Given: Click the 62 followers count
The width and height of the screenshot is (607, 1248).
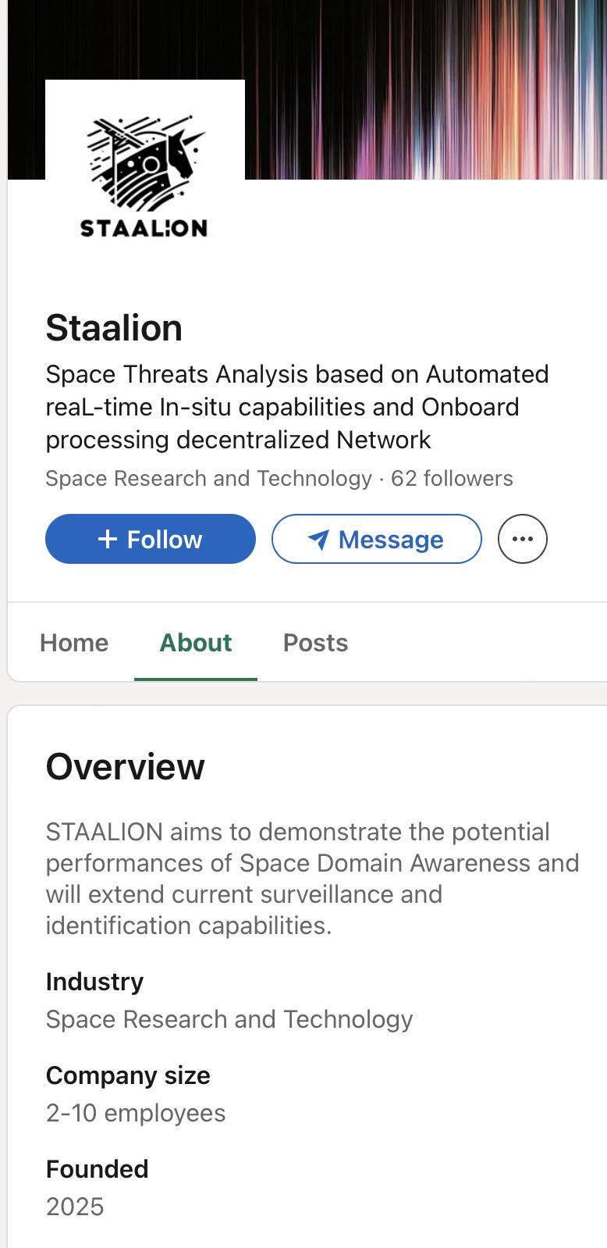Looking at the screenshot, I should click(452, 478).
